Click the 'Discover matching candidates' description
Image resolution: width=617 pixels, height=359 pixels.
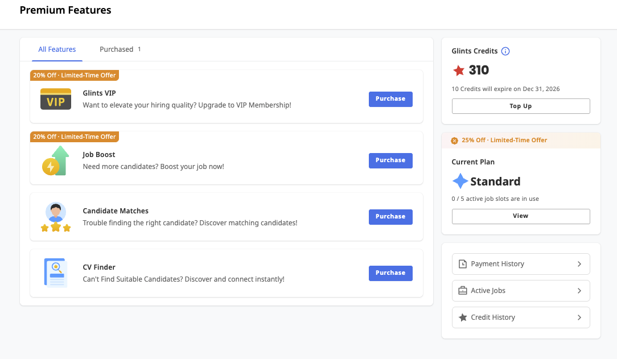point(190,223)
